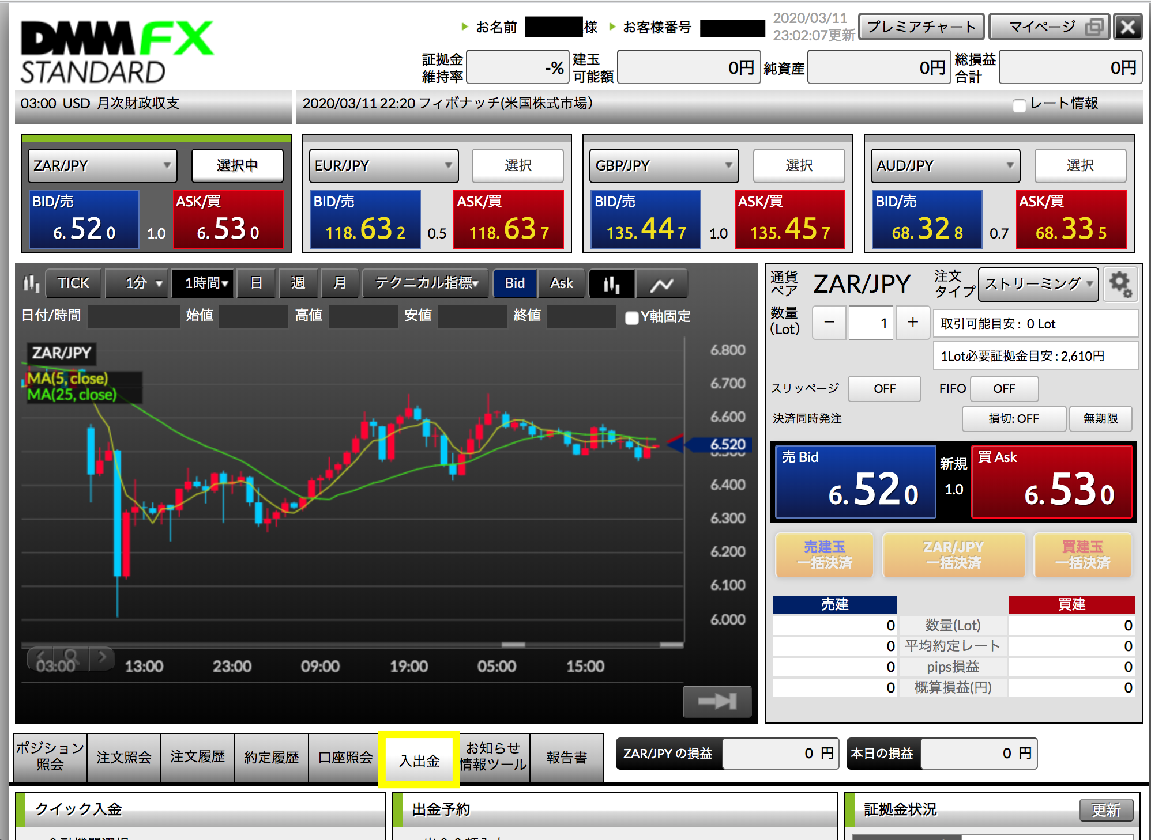The height and width of the screenshot is (840, 1151).
Task: Click the lot quantity input field
Action: point(870,323)
